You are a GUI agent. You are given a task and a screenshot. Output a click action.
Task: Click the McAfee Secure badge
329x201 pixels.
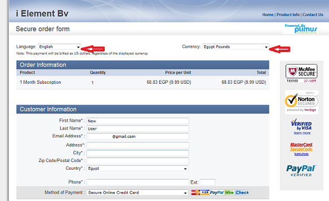[301, 73]
